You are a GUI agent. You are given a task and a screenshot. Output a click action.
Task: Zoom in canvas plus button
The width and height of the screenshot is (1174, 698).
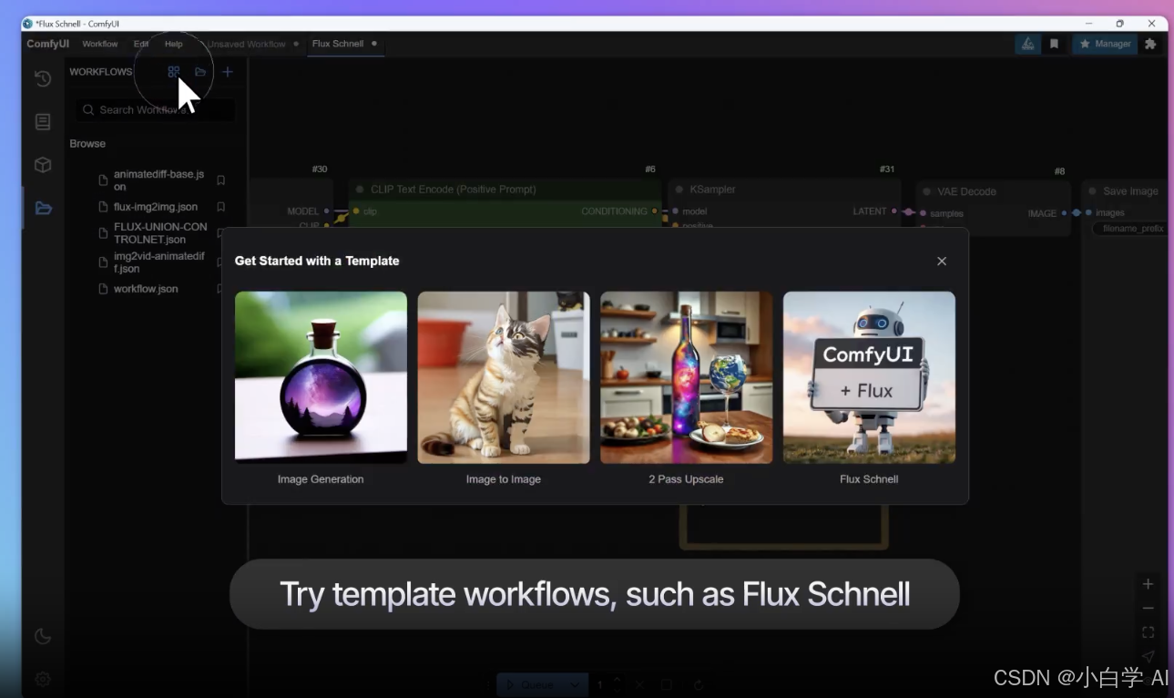(1148, 584)
